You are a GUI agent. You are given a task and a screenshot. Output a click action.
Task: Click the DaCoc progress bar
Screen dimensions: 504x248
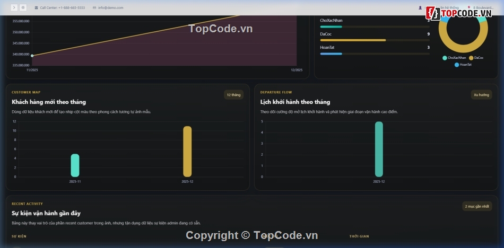[375, 40]
